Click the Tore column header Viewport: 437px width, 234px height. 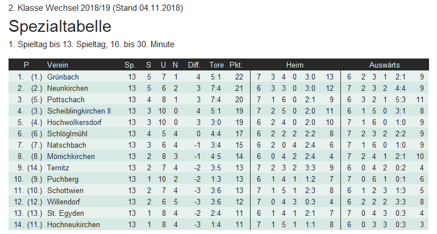click(217, 65)
